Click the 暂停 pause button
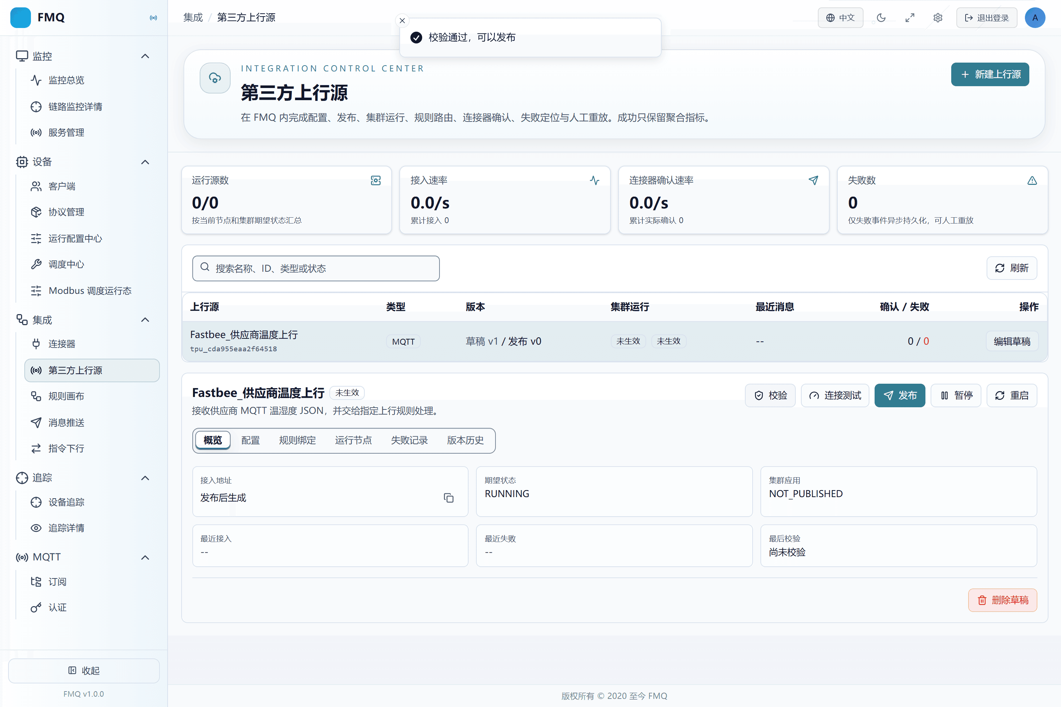 coord(956,395)
